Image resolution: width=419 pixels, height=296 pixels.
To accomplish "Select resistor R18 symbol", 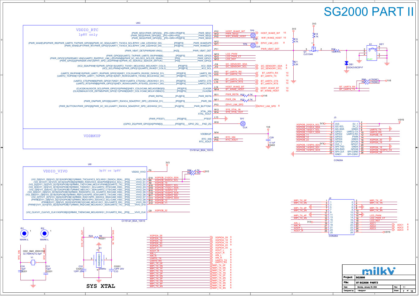I will [x=314, y=35].
